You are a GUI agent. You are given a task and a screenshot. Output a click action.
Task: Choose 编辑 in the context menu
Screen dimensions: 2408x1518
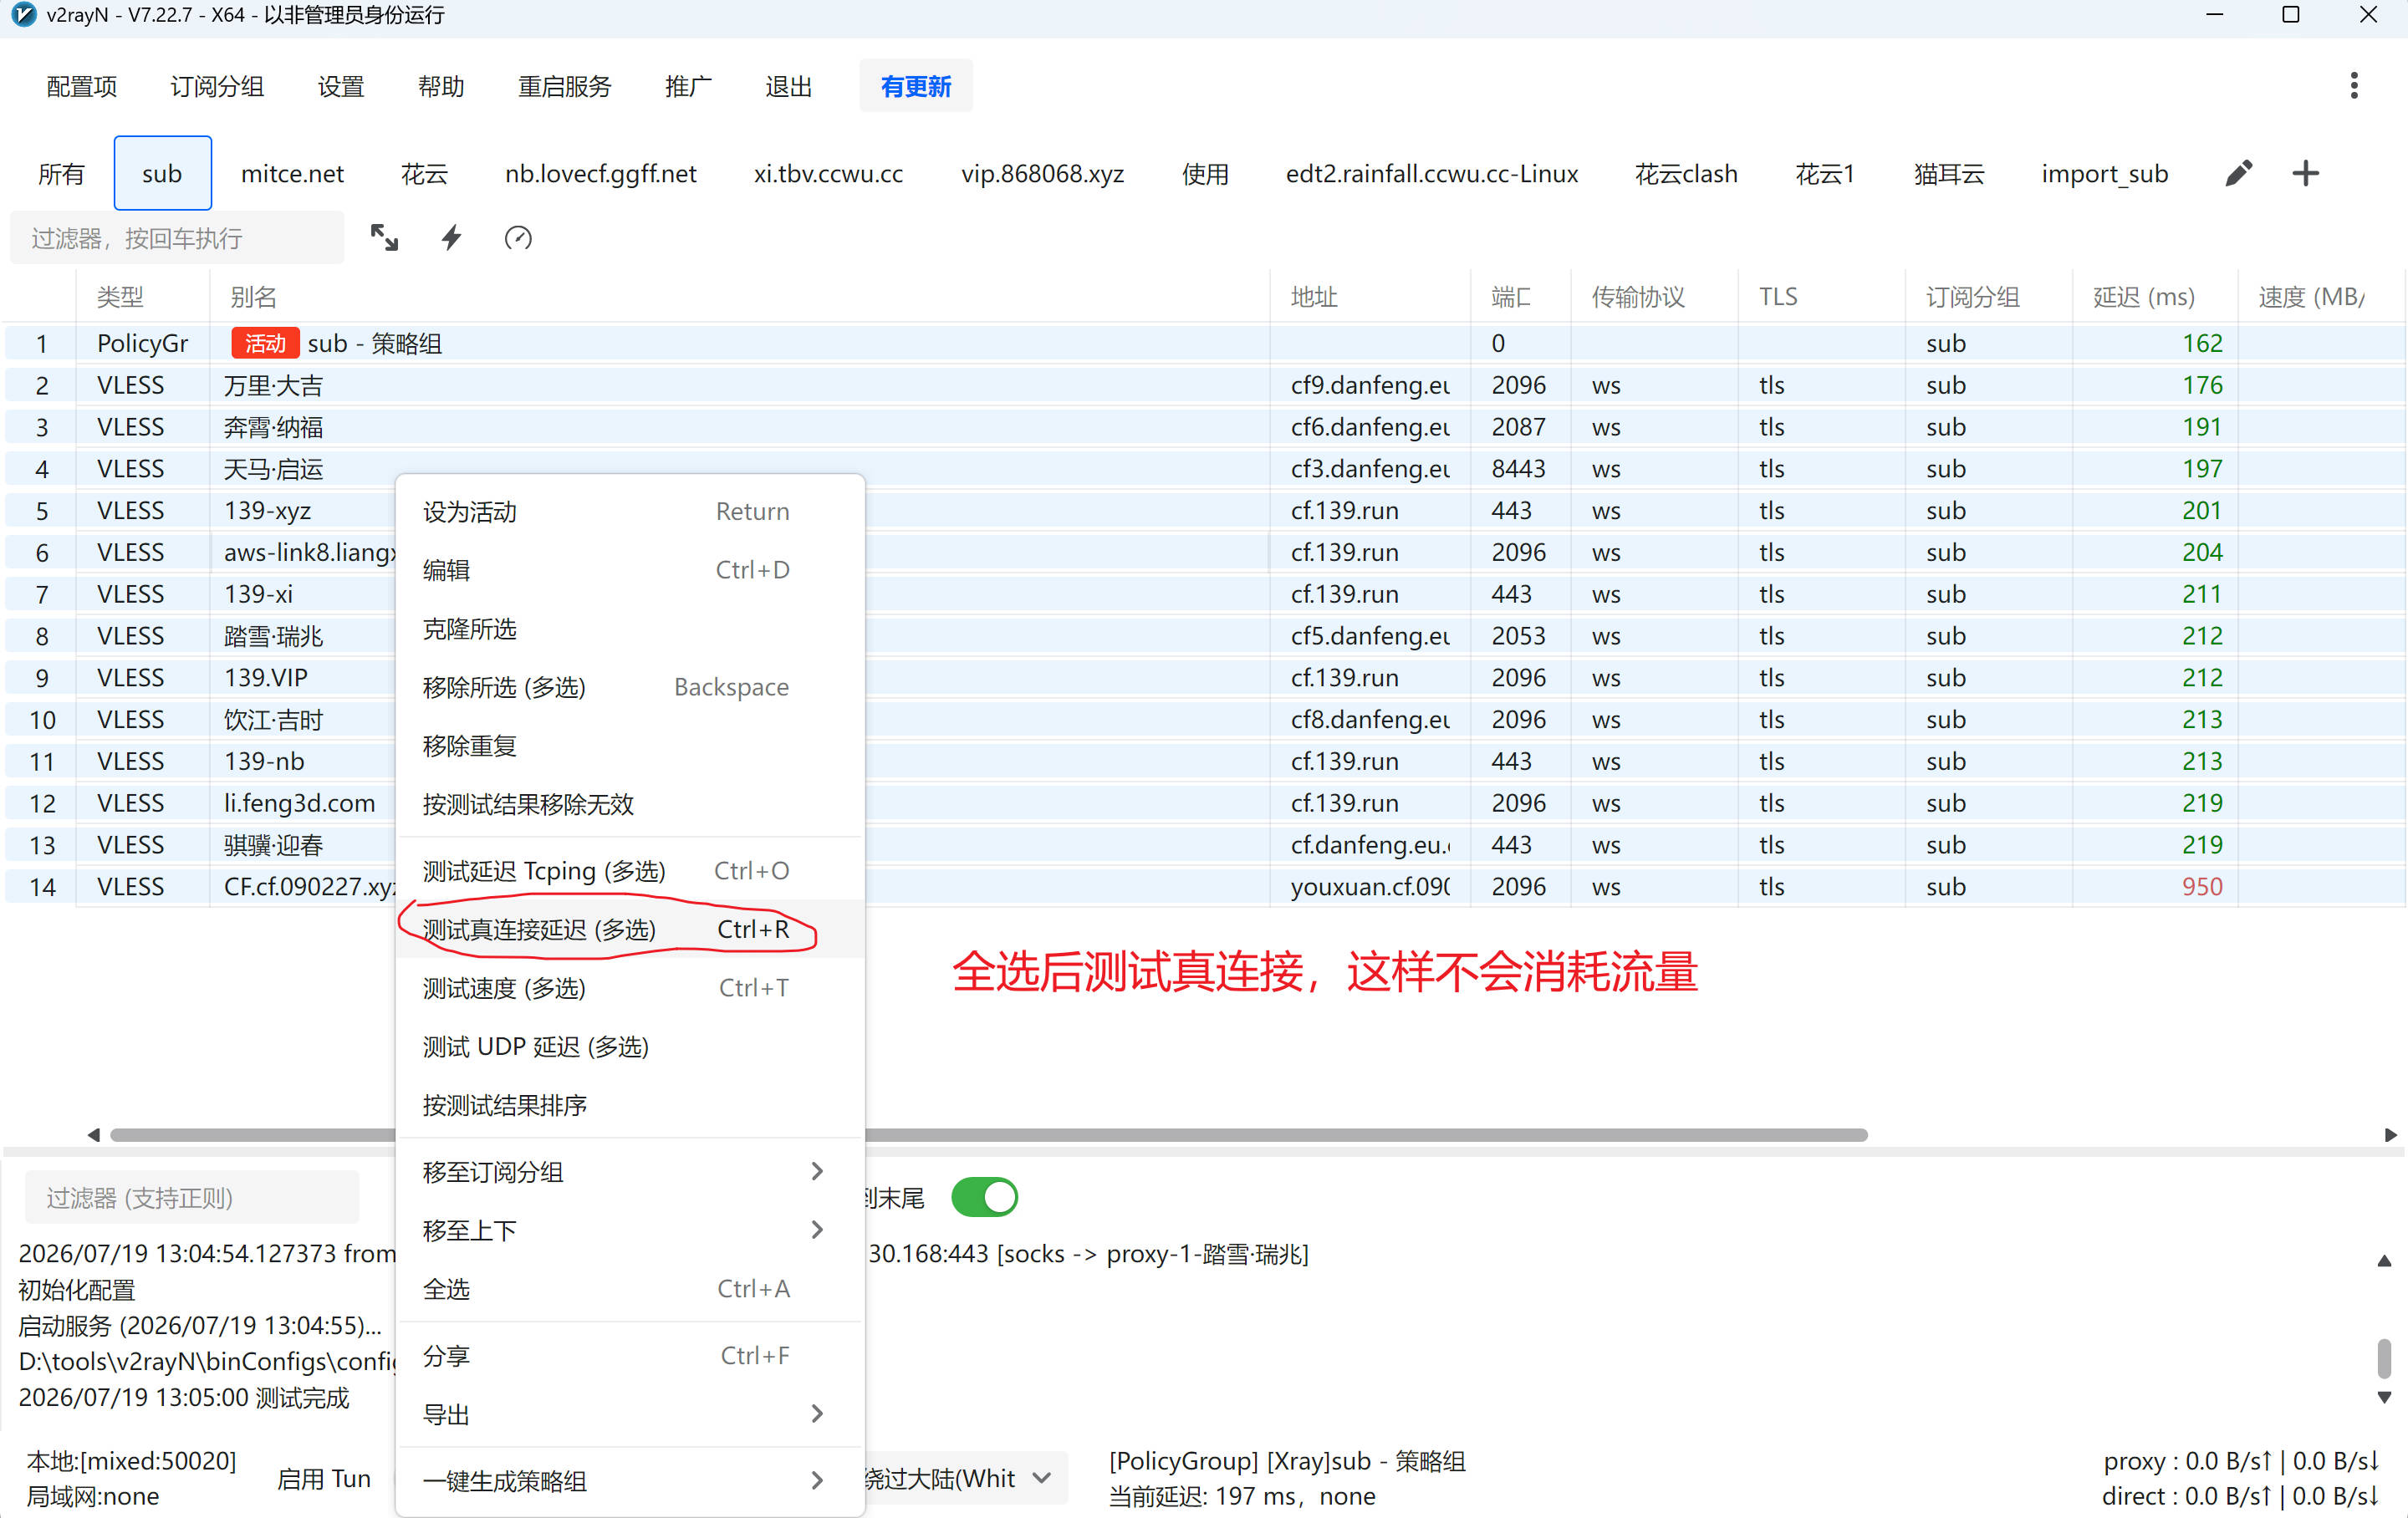(630, 570)
